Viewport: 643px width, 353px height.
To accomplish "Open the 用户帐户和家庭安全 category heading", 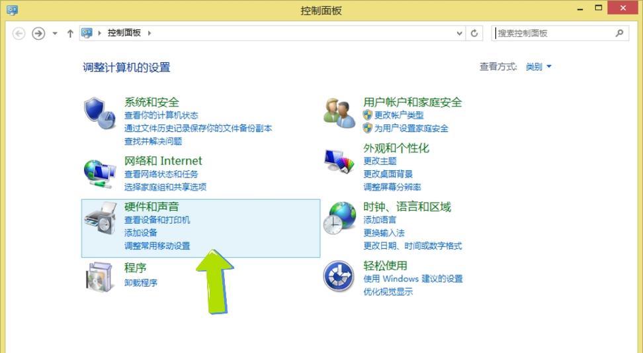I will [x=413, y=102].
